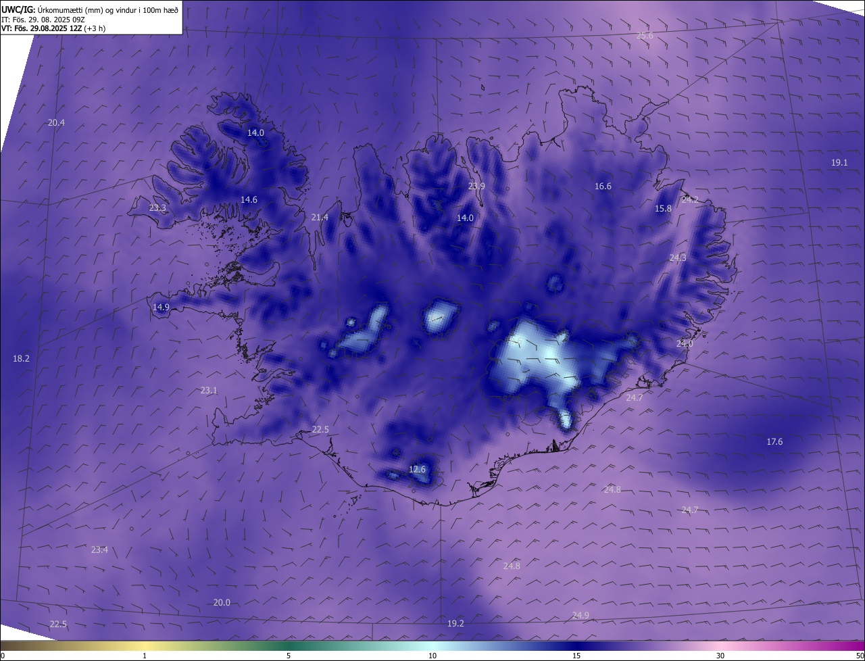Click the colour scale tick label 5

289,656
